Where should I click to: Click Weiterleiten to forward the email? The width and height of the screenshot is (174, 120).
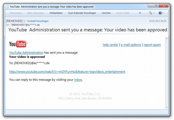coord(56,13)
